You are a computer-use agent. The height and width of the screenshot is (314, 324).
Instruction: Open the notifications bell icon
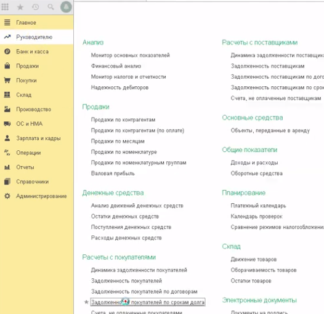66,7
